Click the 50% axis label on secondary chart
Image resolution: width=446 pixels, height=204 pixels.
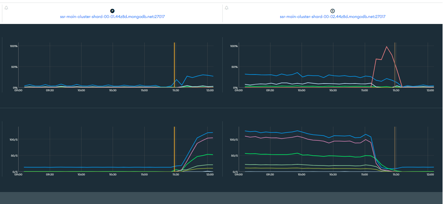234,67
